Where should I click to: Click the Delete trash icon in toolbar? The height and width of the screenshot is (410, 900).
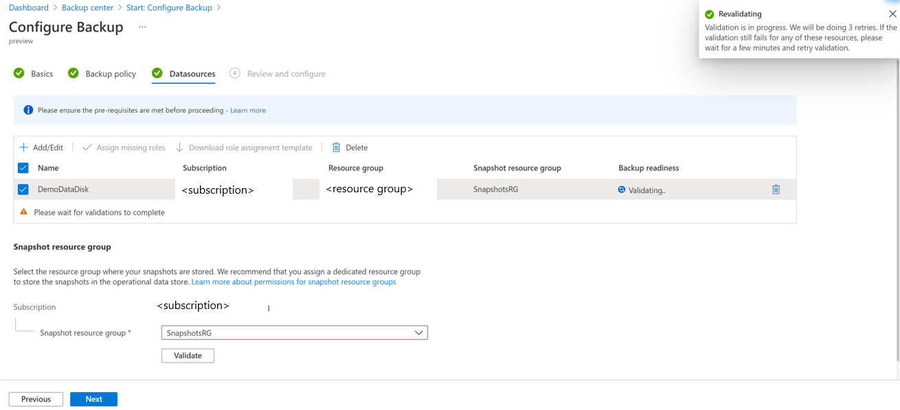coord(337,148)
